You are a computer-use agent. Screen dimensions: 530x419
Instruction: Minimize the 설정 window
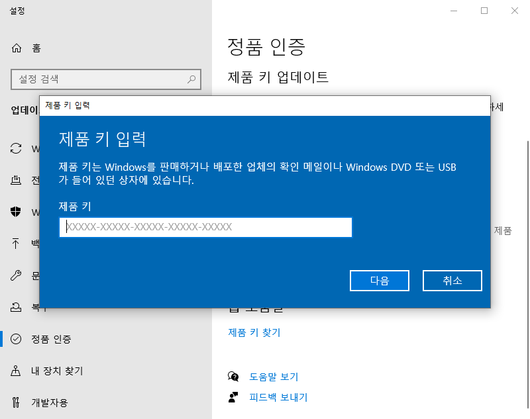[x=454, y=11]
